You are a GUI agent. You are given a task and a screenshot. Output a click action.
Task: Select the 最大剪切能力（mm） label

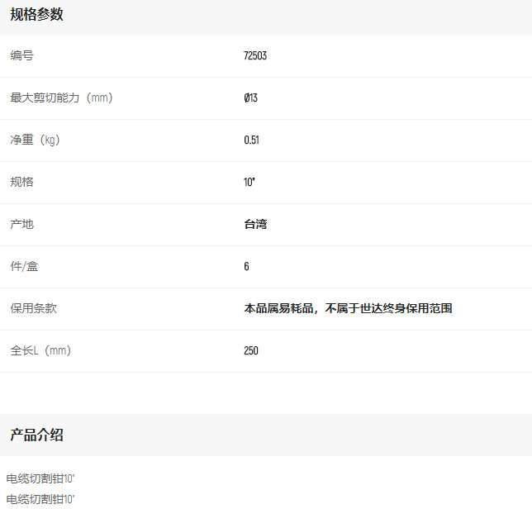(x=61, y=98)
